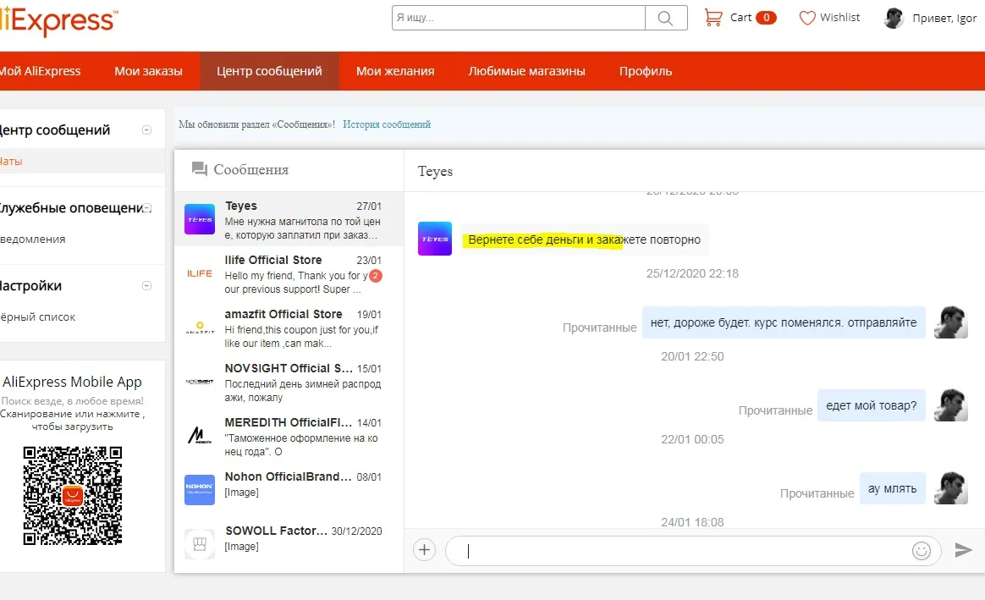Viewport: 985px width, 600px height.
Task: Click message Вернете себе деньги и закажете повторно
Action: (x=584, y=239)
